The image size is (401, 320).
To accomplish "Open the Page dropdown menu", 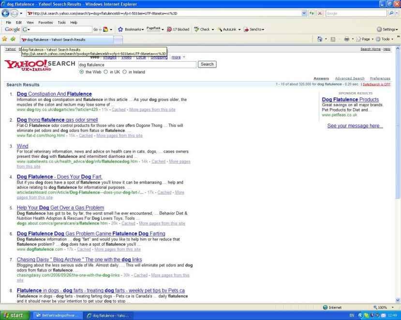I will pos(366,39).
